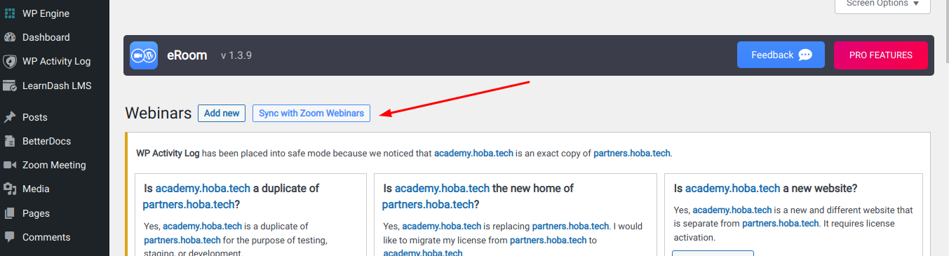Open Media library icon in sidebar
949x256 pixels.
(x=10, y=189)
